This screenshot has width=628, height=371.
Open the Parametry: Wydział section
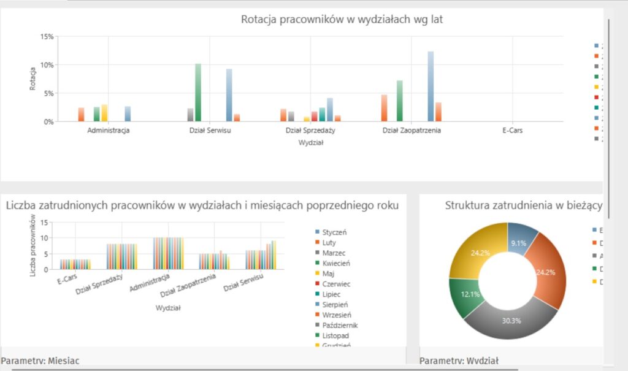459,361
